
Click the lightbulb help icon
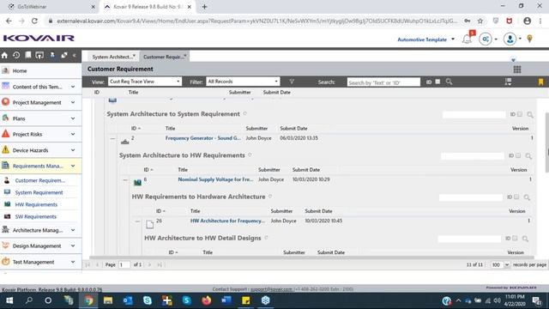click(529, 39)
